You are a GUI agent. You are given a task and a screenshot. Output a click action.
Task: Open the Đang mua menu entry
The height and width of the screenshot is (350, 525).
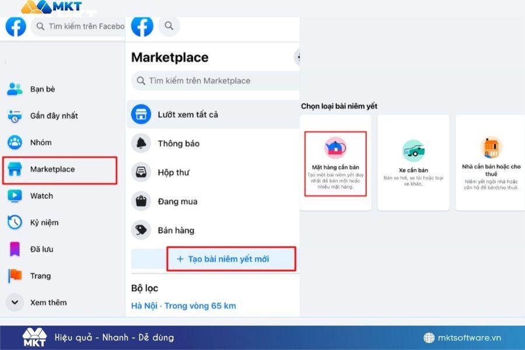point(177,202)
